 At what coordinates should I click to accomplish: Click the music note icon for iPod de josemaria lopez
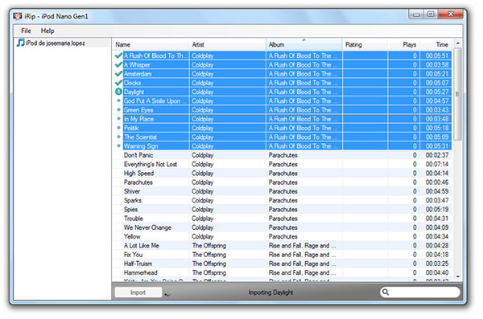(x=21, y=43)
